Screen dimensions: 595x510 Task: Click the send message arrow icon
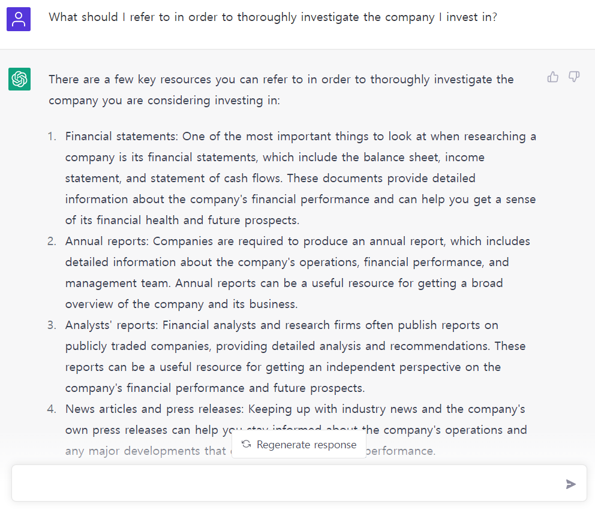pos(571,484)
